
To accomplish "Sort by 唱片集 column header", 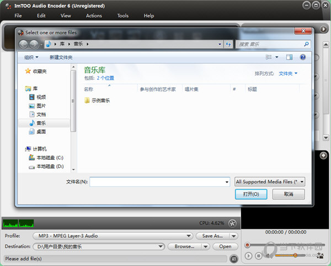I will [191, 89].
